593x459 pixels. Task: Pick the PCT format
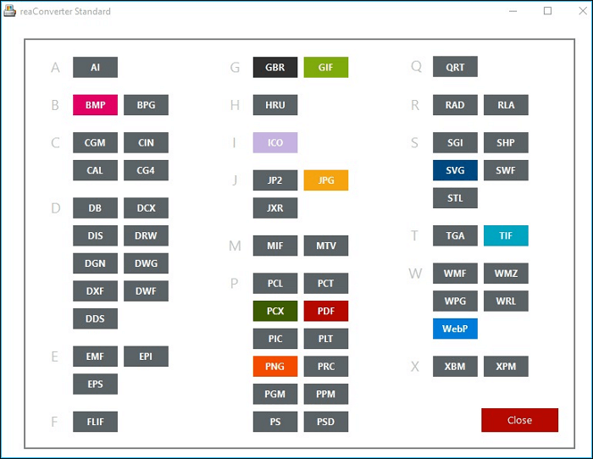pyautogui.click(x=326, y=283)
